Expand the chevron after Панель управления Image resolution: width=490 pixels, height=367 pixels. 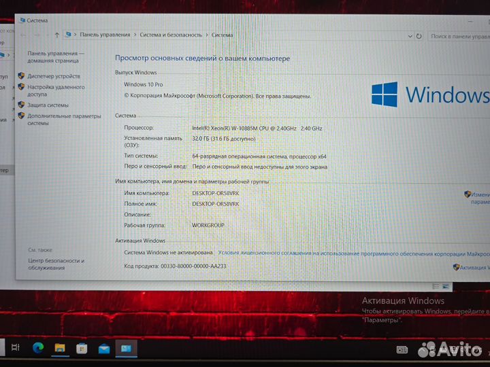(135, 35)
